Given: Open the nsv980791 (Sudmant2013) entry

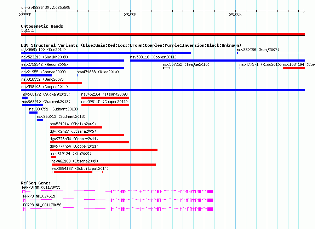Looking at the screenshot, I should (53, 109).
